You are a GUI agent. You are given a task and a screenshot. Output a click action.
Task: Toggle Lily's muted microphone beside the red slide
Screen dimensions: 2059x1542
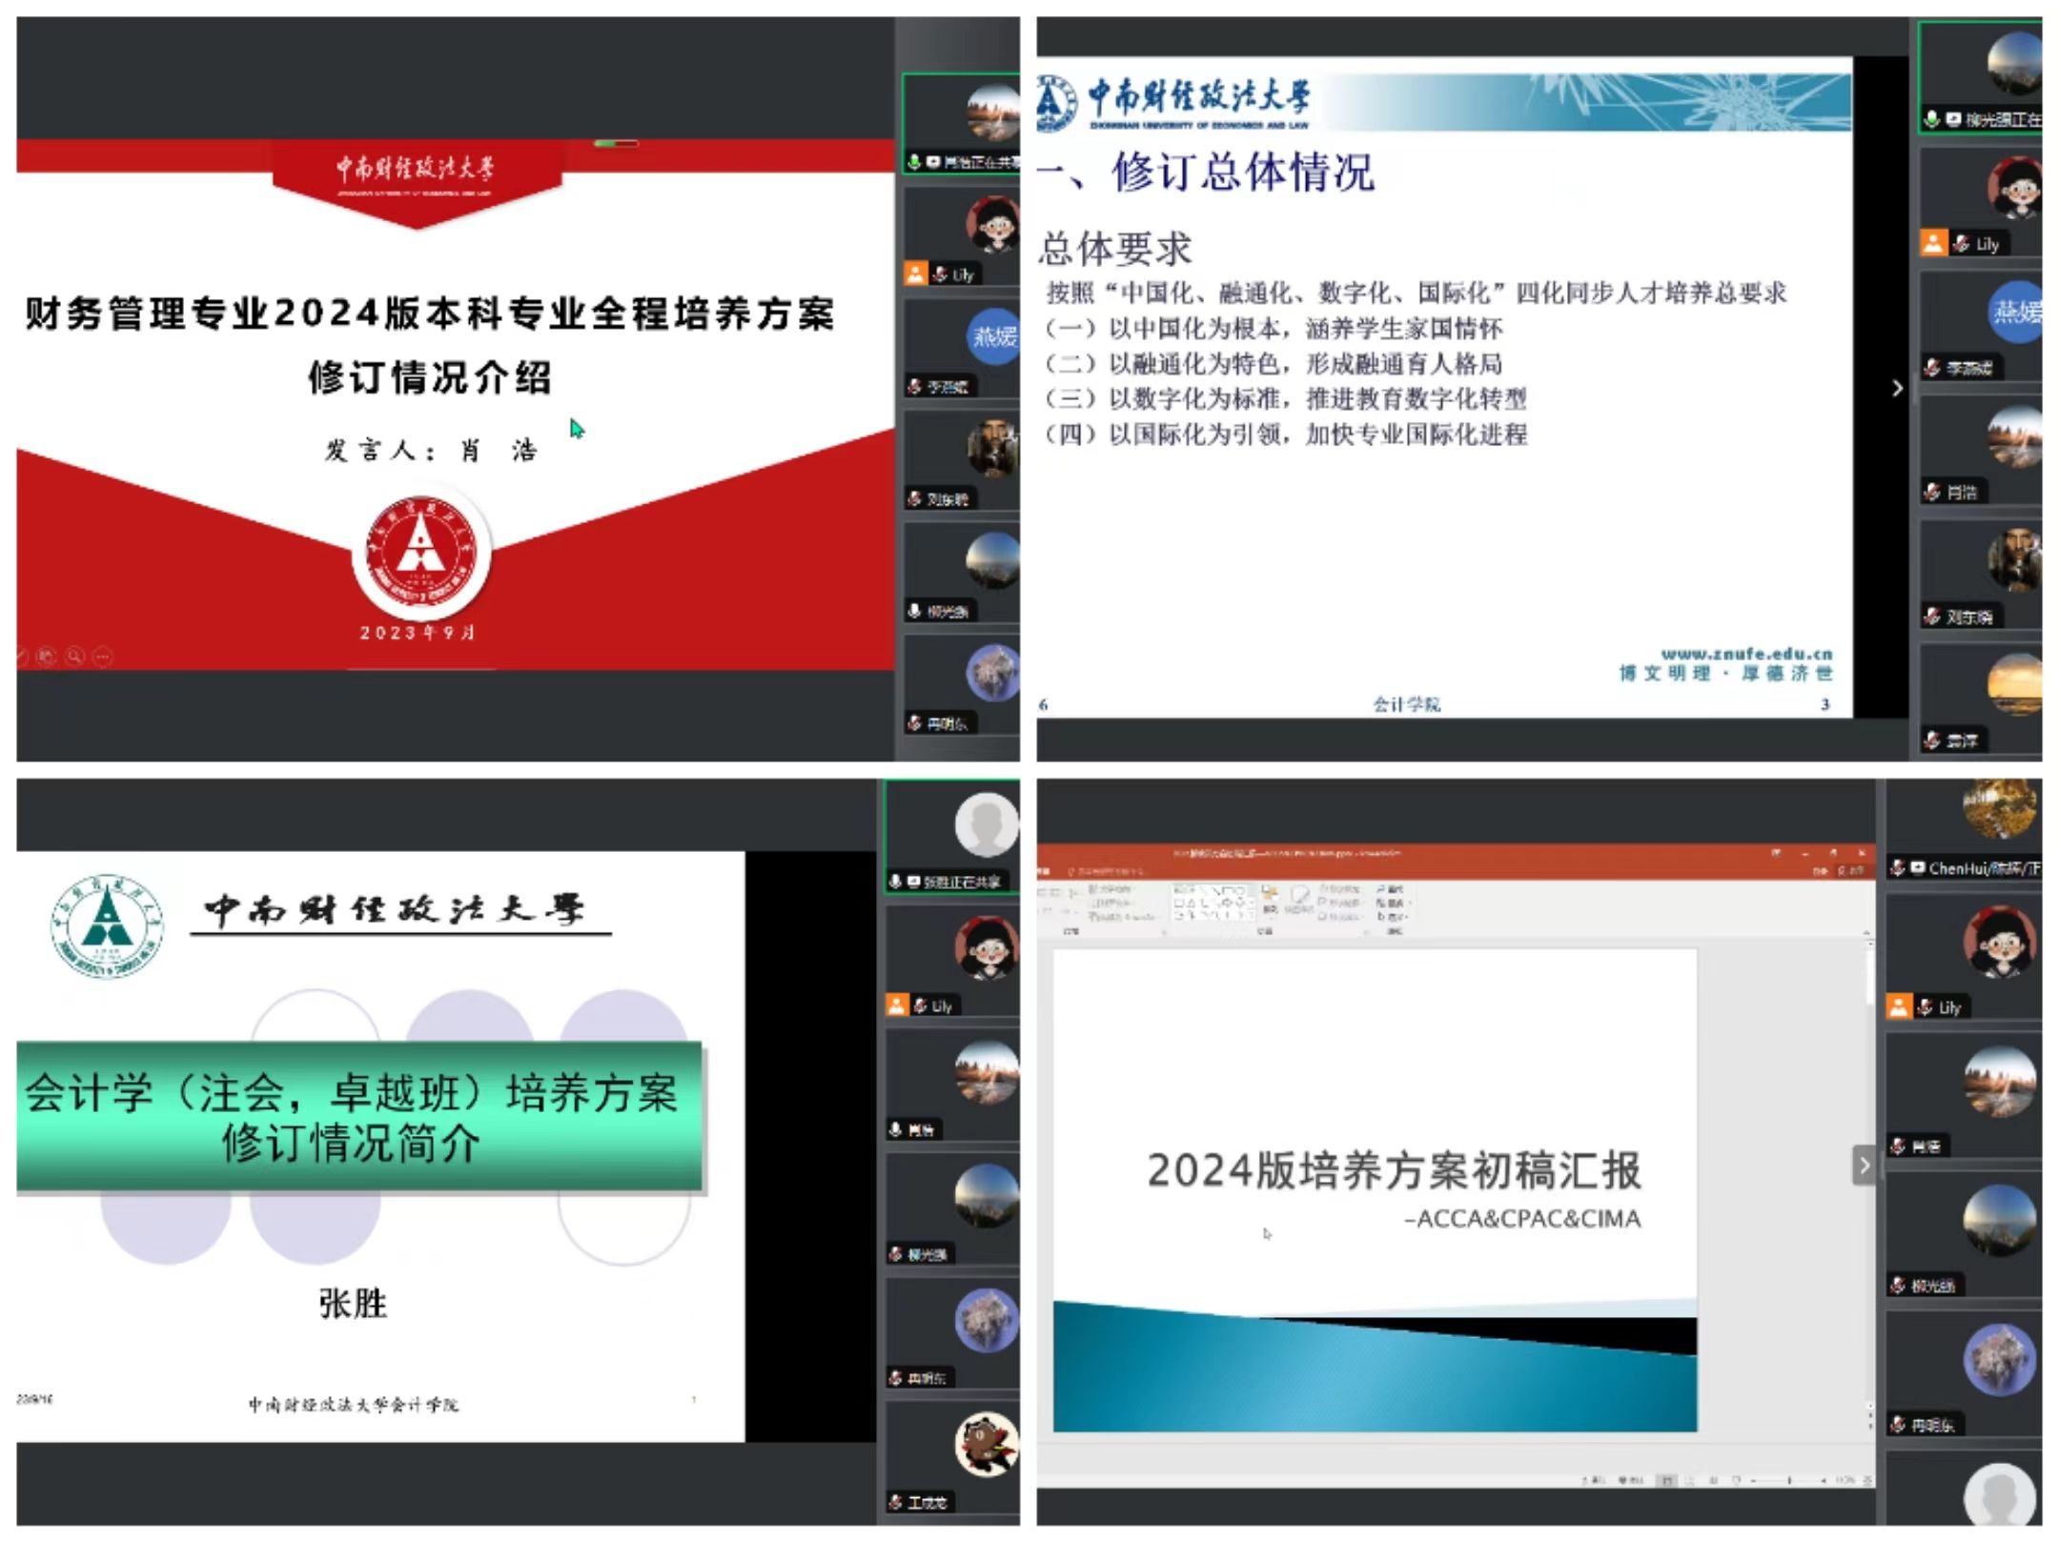pos(941,274)
